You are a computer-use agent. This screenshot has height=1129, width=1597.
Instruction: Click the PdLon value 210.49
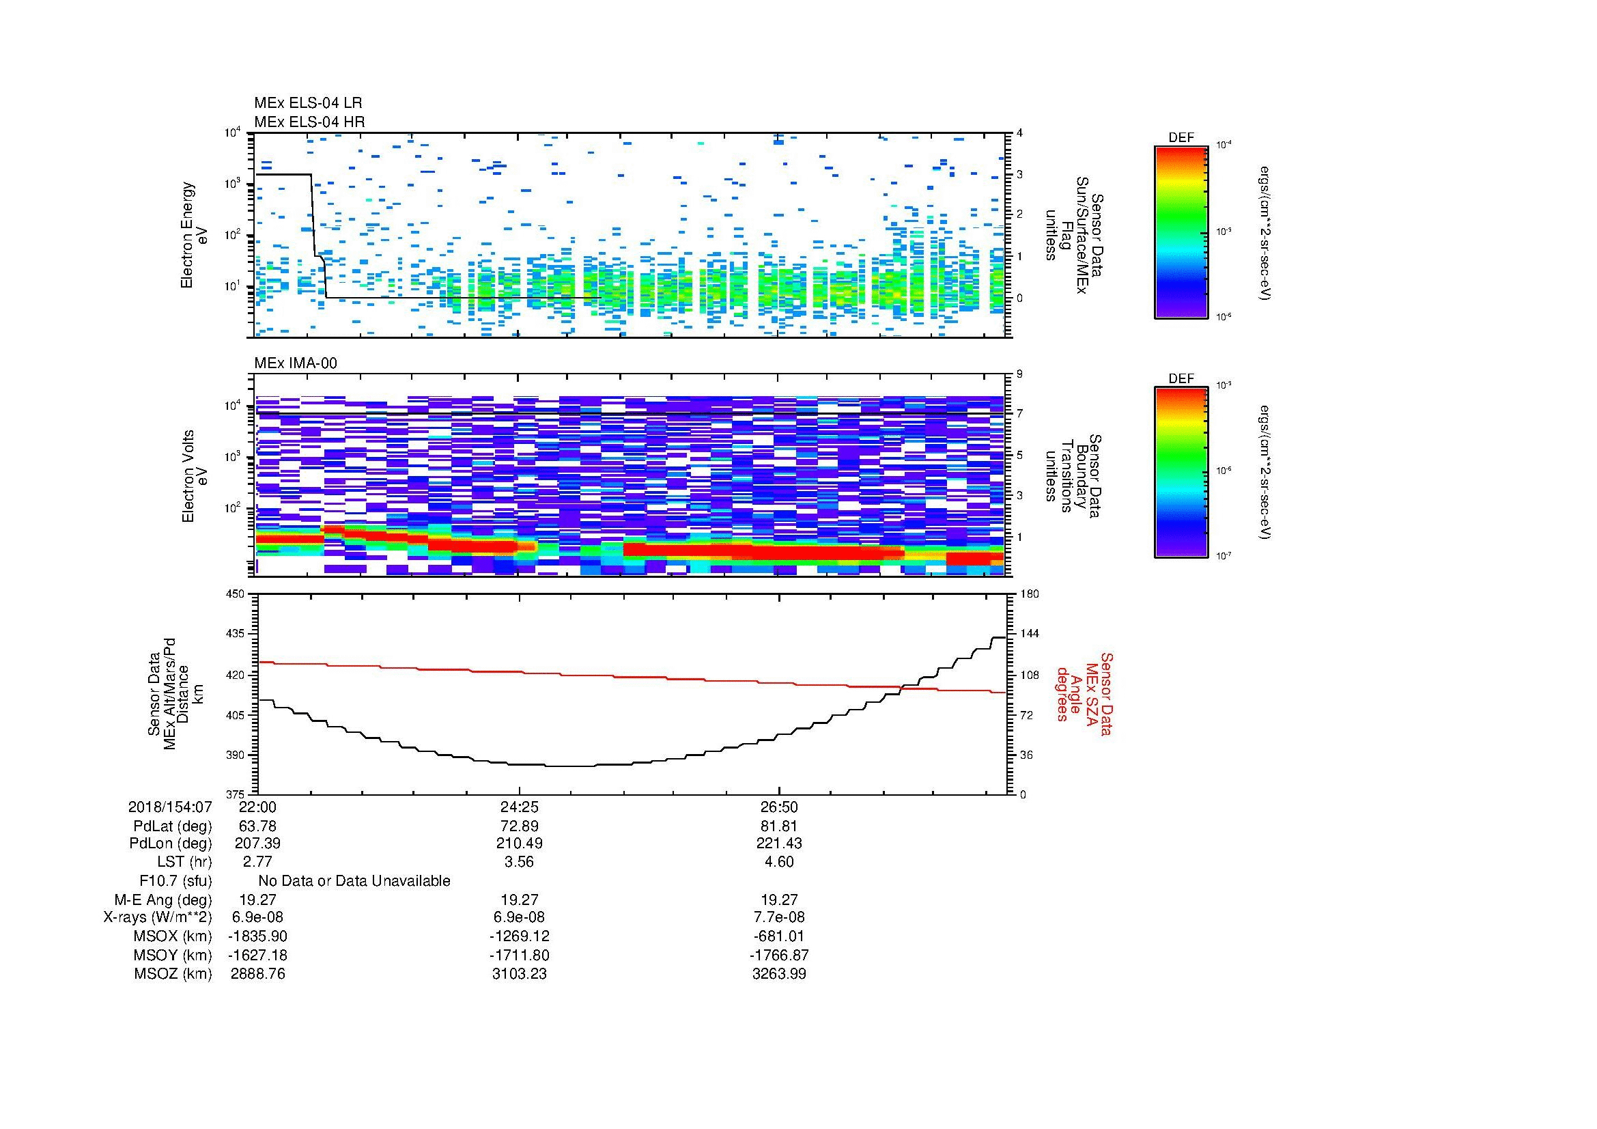pyautogui.click(x=520, y=843)
